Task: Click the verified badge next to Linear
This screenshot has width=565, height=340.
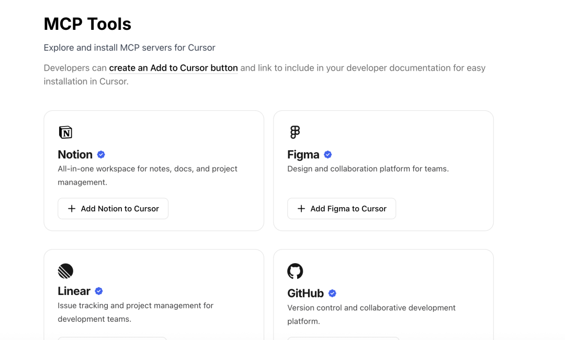Action: (99, 291)
